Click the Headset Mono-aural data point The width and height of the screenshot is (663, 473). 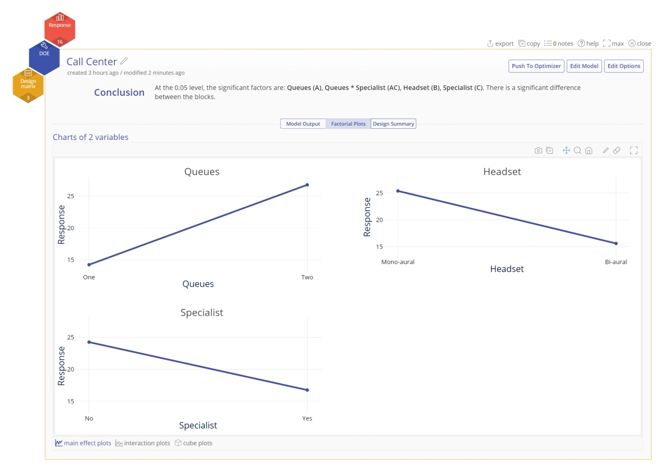click(x=398, y=191)
